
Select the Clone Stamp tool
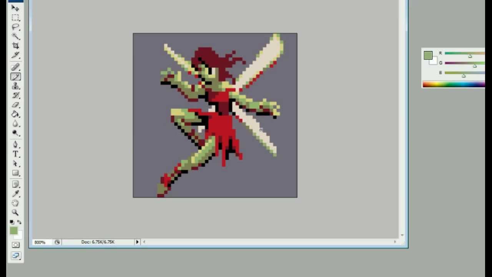click(x=15, y=86)
